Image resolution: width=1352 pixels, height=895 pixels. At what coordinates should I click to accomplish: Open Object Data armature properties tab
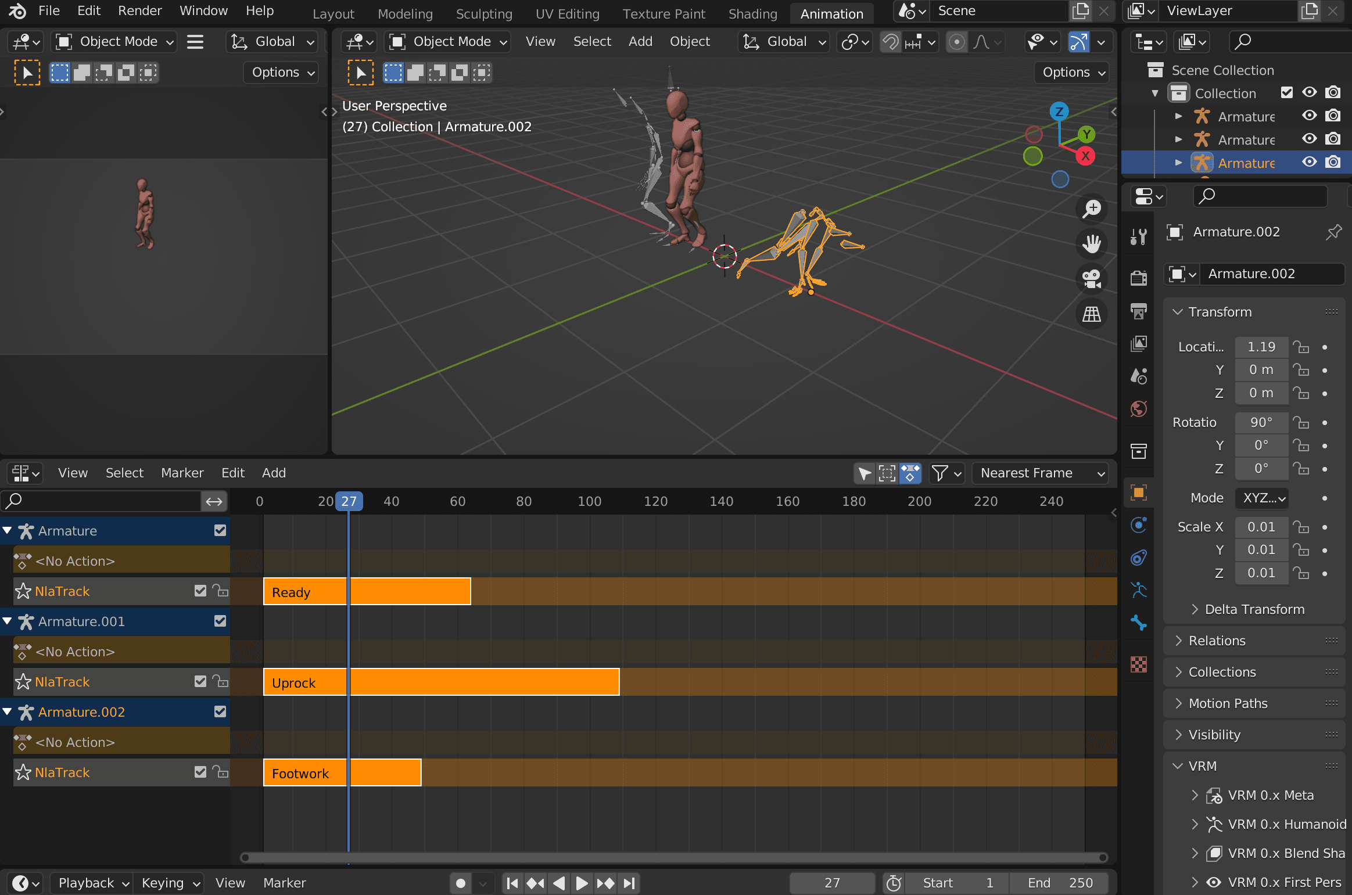click(x=1139, y=590)
